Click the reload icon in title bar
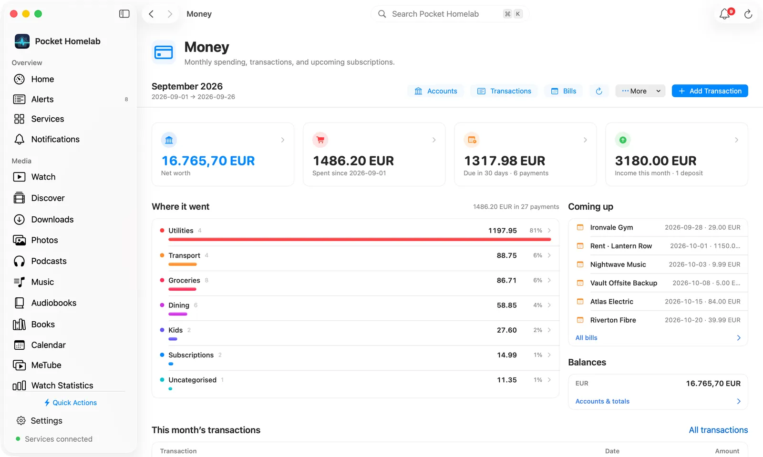Image resolution: width=763 pixels, height=457 pixels. tap(748, 14)
